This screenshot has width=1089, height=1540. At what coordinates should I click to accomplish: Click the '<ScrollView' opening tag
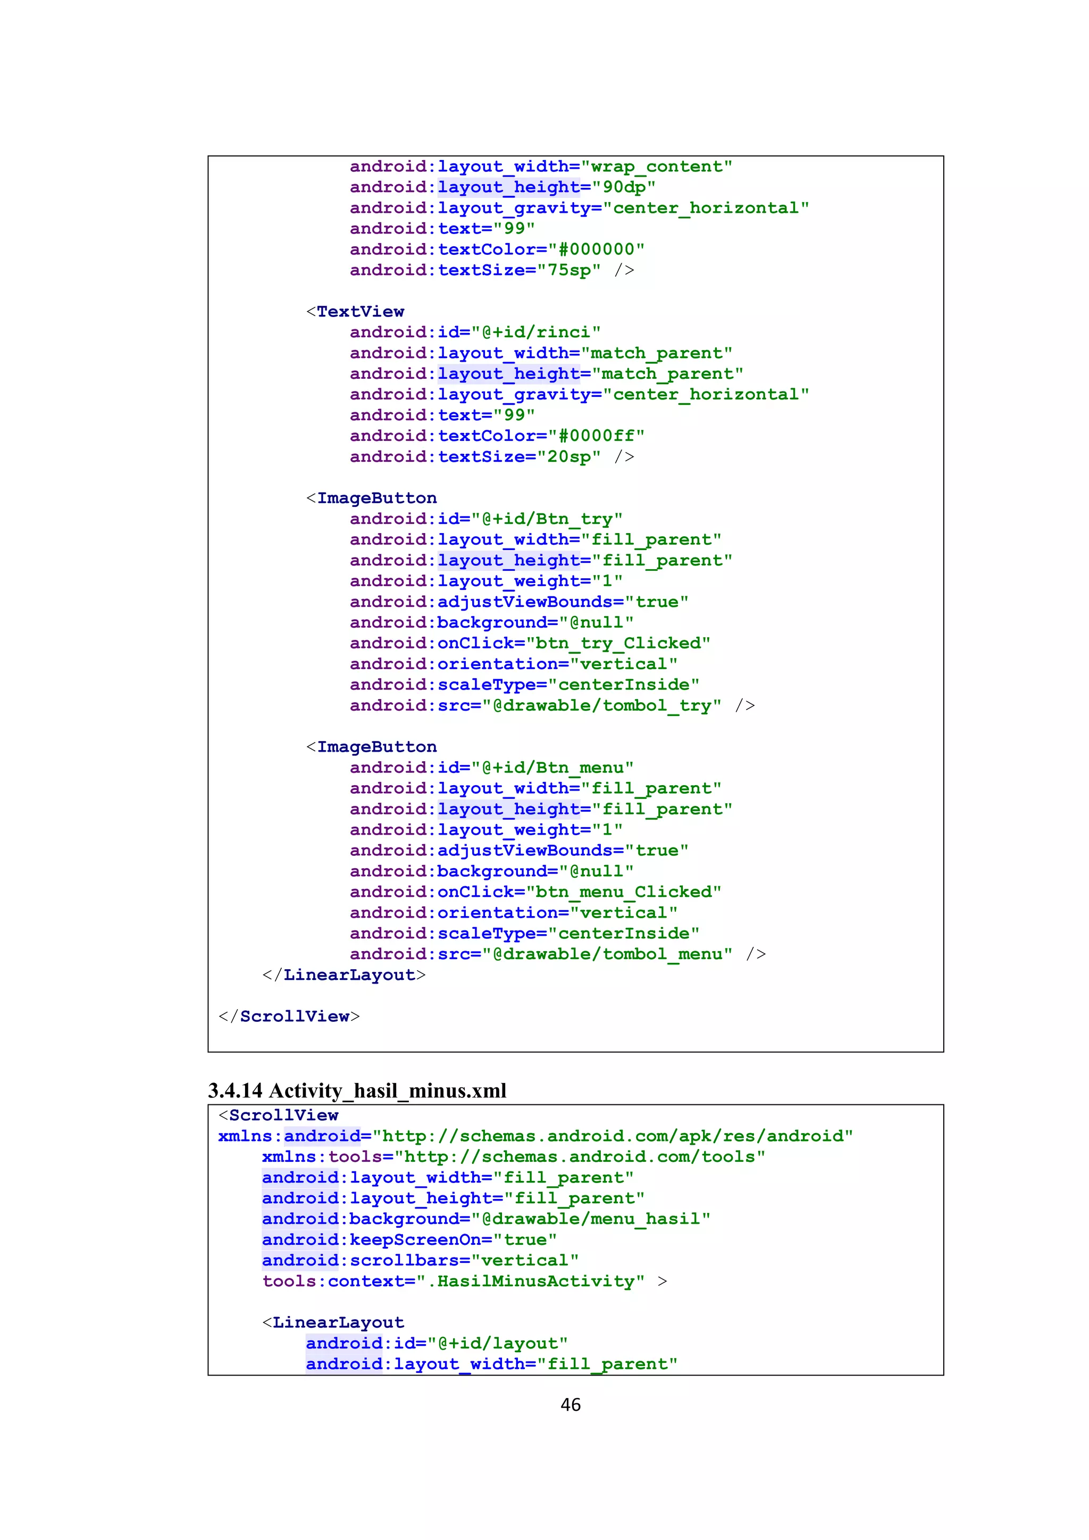click(278, 1115)
